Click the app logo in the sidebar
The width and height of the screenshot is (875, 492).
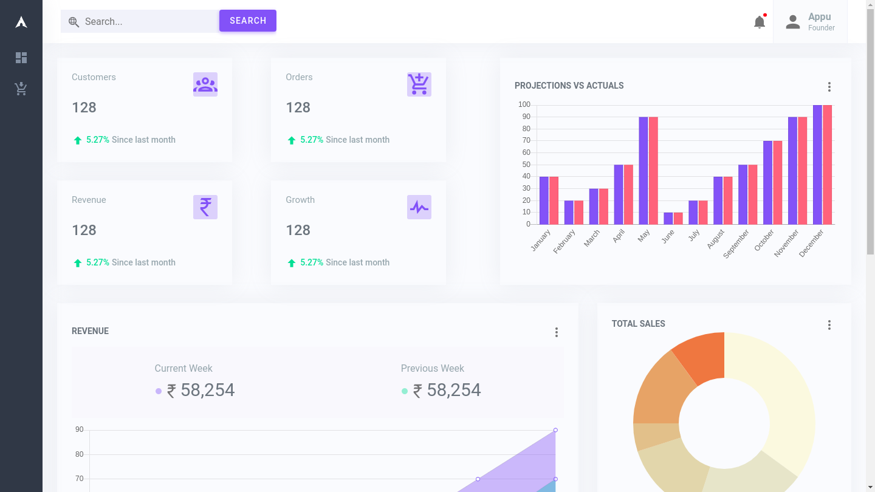click(x=21, y=22)
